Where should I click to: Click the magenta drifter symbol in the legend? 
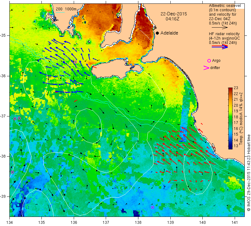coord(206,68)
